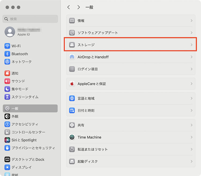Click the プライバシーとセキュリティ sidebar label

[x=33, y=148]
